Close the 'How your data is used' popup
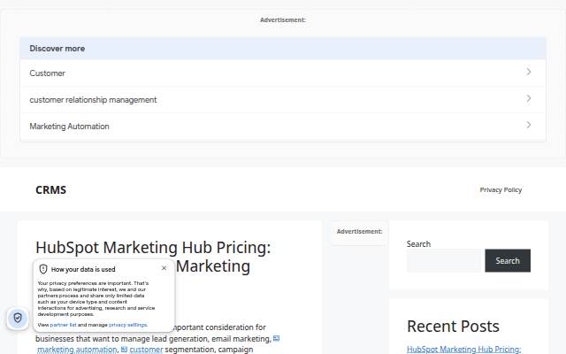The width and height of the screenshot is (566, 354). tap(164, 268)
